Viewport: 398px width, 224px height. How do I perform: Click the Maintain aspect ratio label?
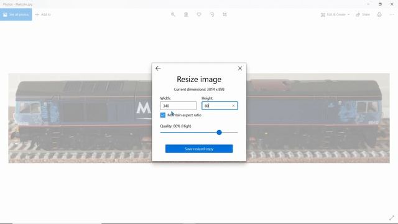tap(184, 115)
